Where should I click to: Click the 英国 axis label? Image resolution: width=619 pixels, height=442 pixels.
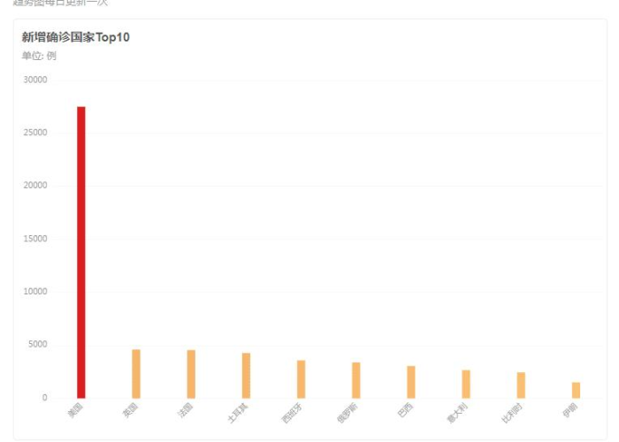pos(130,410)
